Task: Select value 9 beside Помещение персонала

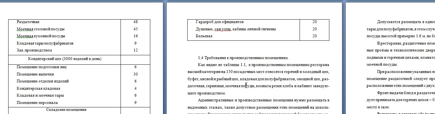Action: coord(135,103)
